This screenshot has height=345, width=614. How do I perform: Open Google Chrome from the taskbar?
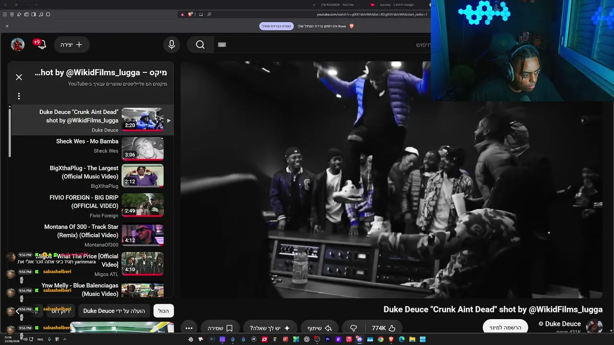pos(380,339)
